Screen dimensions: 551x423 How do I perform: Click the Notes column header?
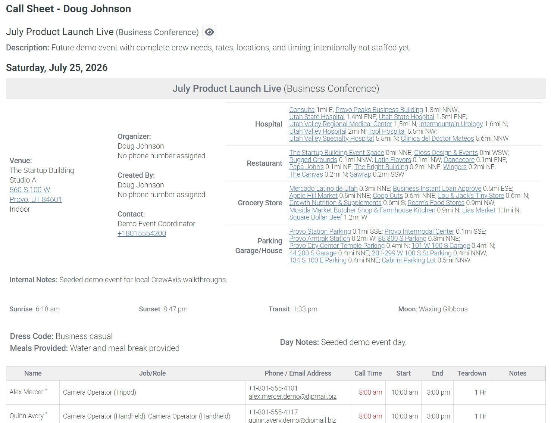pos(518,373)
